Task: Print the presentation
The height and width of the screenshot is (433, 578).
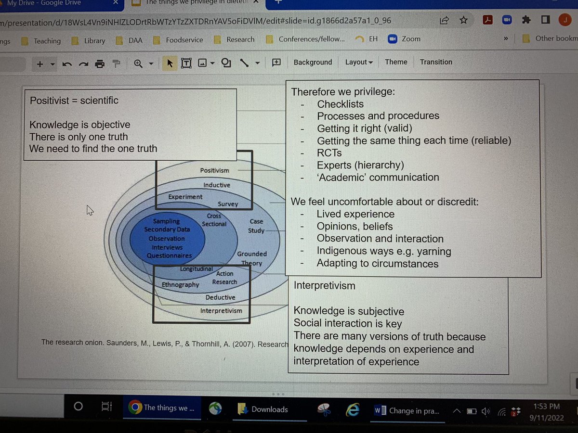Action: pos(100,63)
